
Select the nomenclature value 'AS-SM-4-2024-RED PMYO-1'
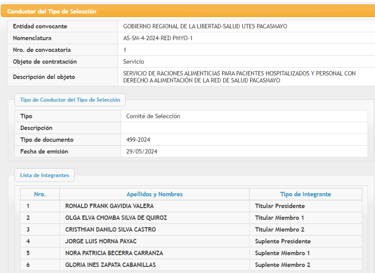pyautogui.click(x=158, y=38)
